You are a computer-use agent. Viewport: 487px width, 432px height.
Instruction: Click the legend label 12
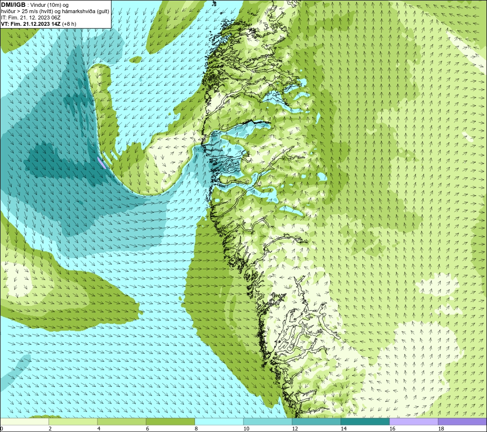(x=295, y=429)
